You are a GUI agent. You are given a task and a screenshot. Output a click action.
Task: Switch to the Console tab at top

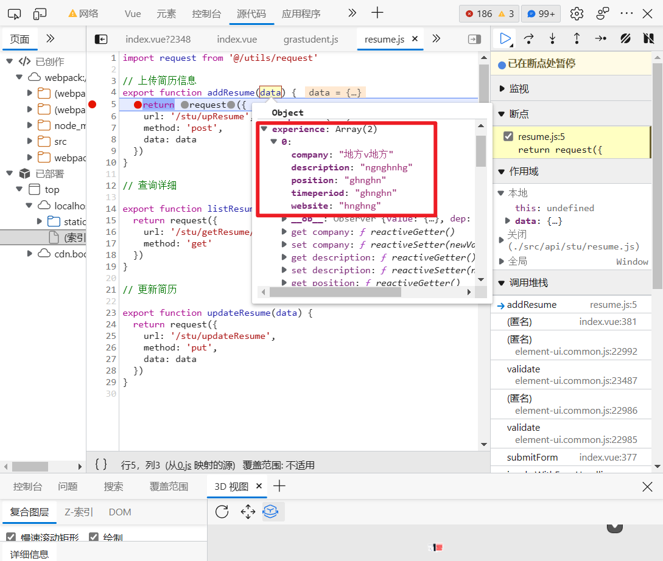click(206, 13)
